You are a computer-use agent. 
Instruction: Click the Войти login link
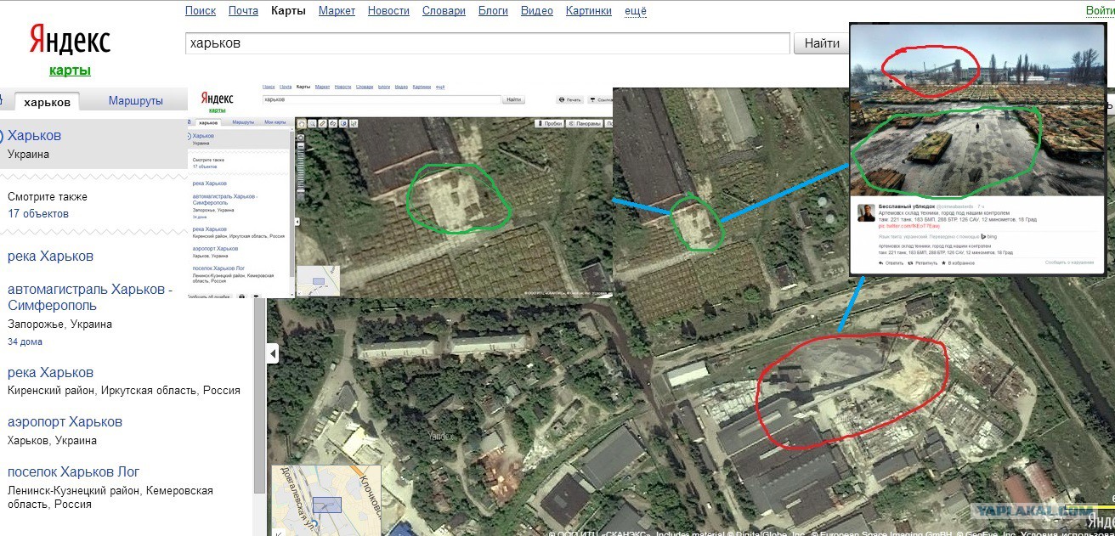click(x=1101, y=11)
